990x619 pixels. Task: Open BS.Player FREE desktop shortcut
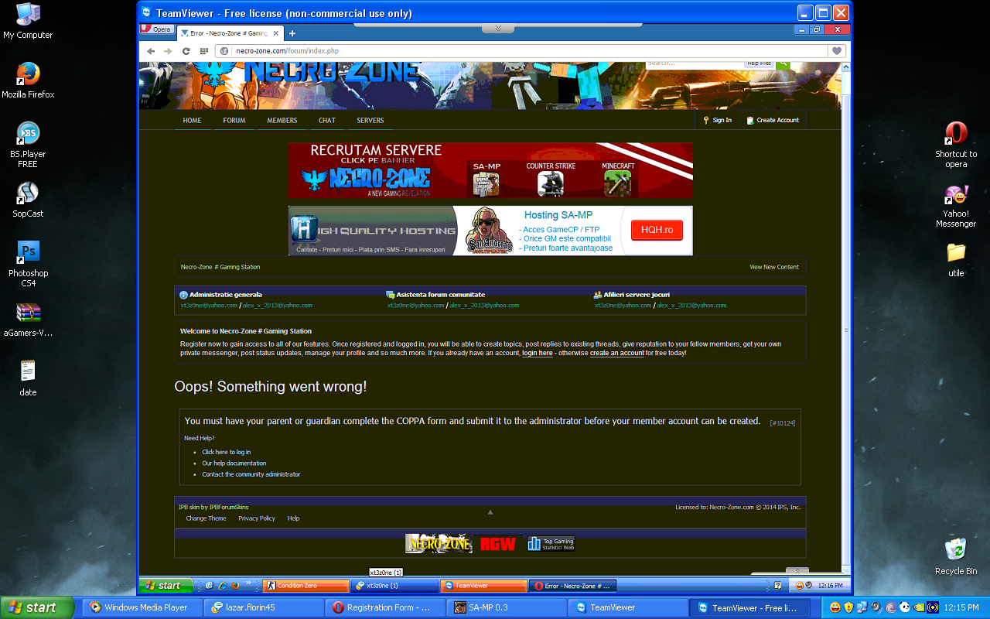28,145
